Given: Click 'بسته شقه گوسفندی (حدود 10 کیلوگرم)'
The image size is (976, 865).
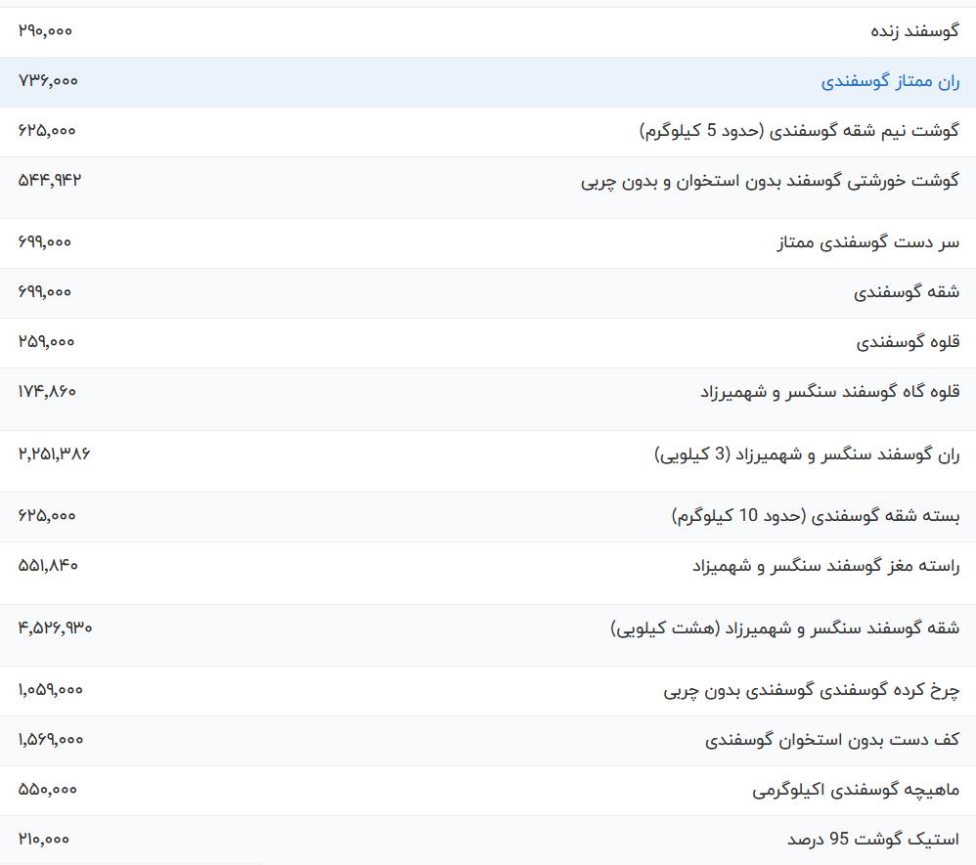Looking at the screenshot, I should 816,516.
